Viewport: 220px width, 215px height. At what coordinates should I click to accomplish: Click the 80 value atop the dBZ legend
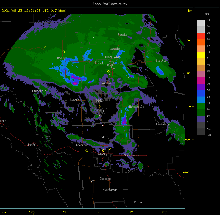(x=208, y=20)
